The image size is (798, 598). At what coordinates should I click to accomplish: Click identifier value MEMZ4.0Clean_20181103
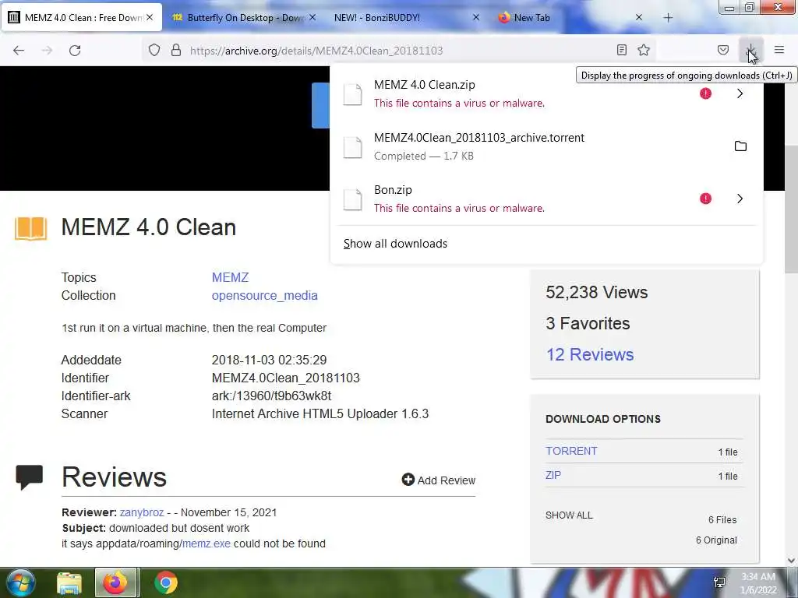(x=285, y=378)
